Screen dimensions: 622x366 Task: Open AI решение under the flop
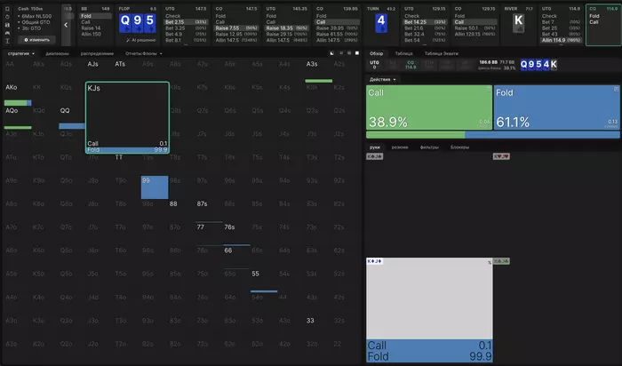(140, 40)
